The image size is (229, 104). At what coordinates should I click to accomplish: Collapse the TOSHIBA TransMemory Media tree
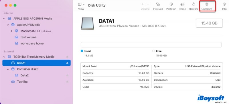coord(4,57)
